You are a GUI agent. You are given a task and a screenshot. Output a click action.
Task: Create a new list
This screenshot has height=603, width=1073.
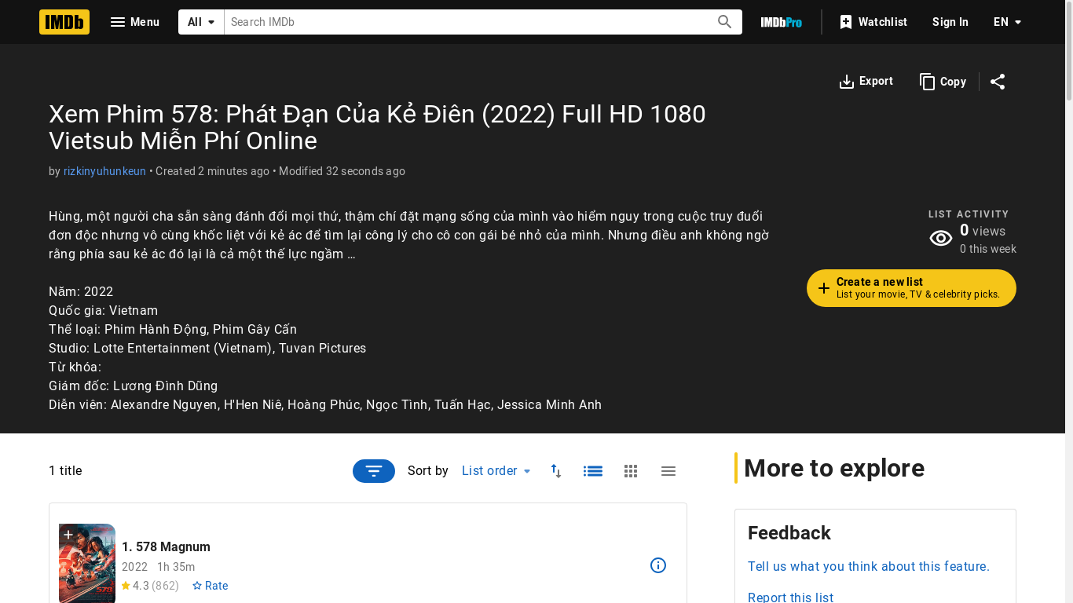click(x=911, y=288)
